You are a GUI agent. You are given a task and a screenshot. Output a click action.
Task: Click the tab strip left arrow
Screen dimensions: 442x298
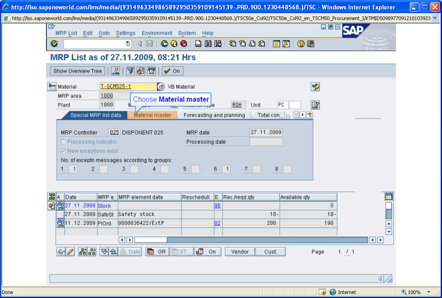coord(296,115)
